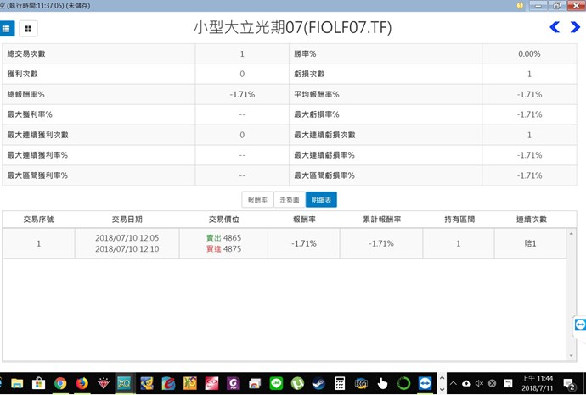Screen dimensions: 586x395
Task: Show hidden system tray icons
Action: pos(453,383)
